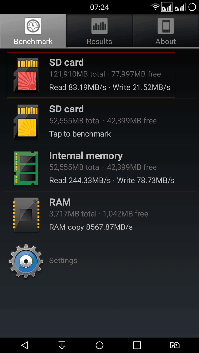Tap the About phone icon

tap(166, 26)
